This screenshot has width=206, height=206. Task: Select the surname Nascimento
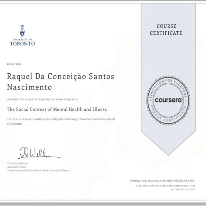[x=29, y=87]
